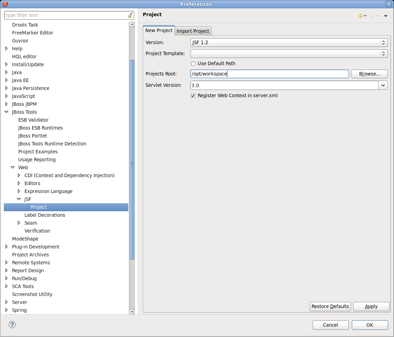The image size is (394, 337).
Task: Click the forward navigation arrow icon
Action: 373,16
